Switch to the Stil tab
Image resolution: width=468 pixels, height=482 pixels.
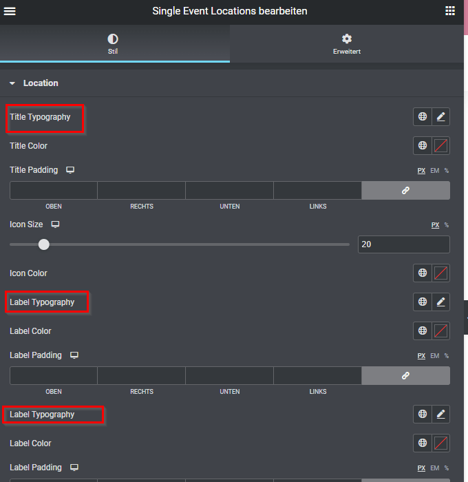click(x=114, y=44)
